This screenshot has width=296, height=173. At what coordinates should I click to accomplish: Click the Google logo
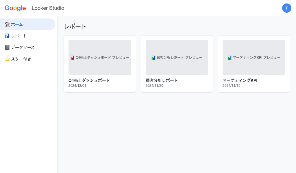[x=15, y=8]
